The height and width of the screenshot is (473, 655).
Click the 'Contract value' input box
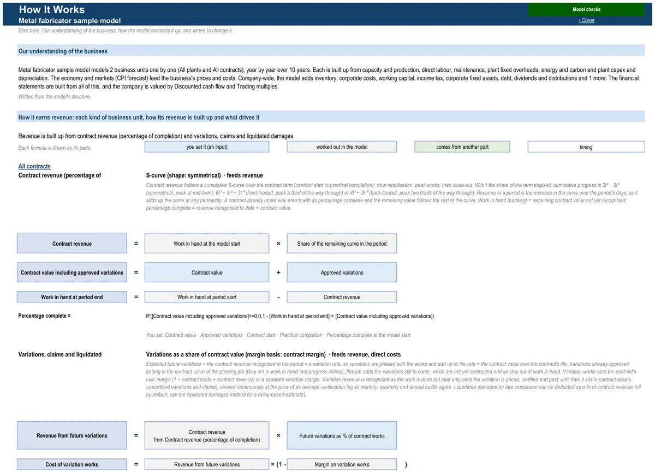click(x=207, y=272)
